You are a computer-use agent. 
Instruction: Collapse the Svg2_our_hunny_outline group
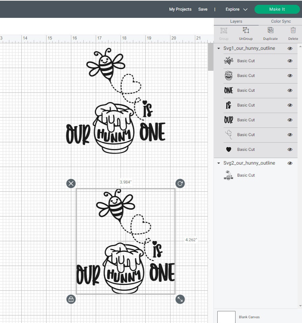point(218,163)
